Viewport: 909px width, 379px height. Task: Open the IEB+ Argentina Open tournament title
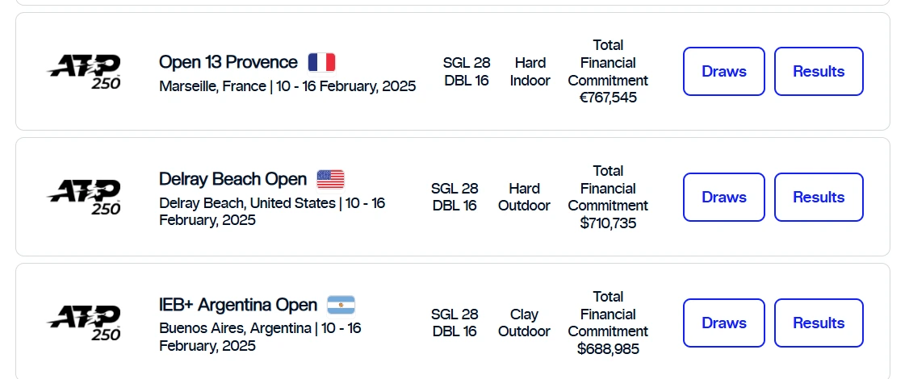[x=238, y=305]
